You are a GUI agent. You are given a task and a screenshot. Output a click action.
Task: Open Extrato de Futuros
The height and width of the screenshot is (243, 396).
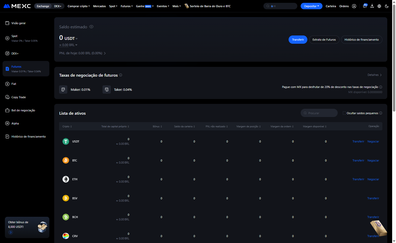(324, 40)
